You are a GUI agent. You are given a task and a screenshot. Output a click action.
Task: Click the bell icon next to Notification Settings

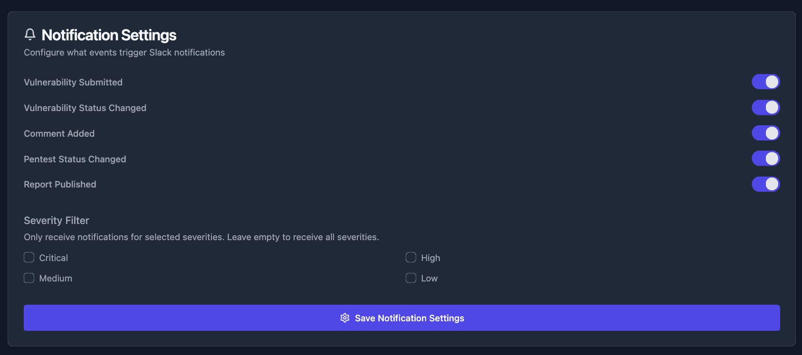[30, 34]
